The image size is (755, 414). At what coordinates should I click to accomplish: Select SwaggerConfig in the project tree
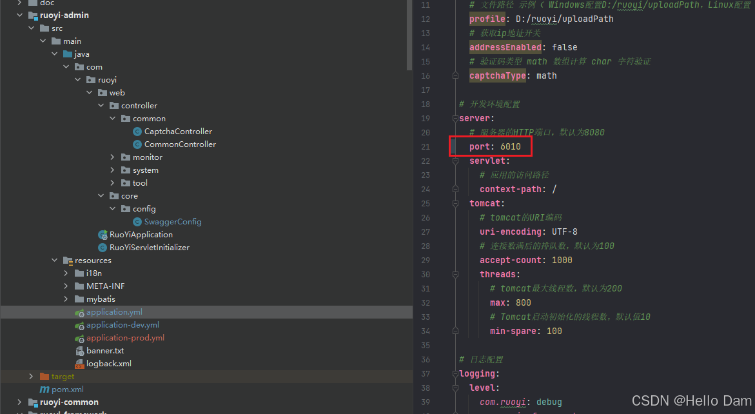point(173,221)
